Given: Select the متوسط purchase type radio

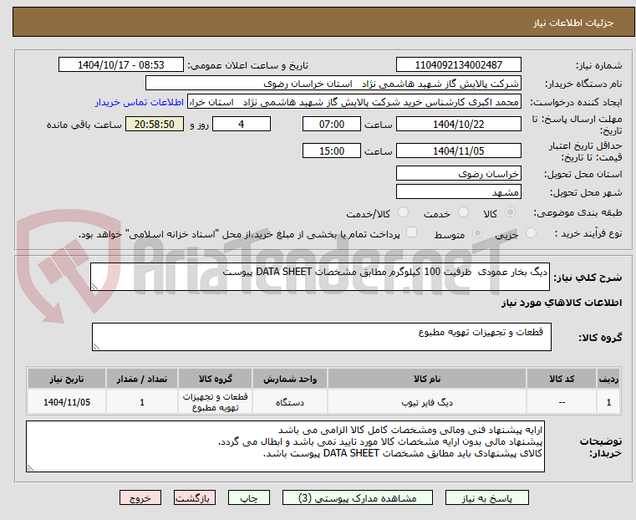Looking at the screenshot, I should point(478,233).
